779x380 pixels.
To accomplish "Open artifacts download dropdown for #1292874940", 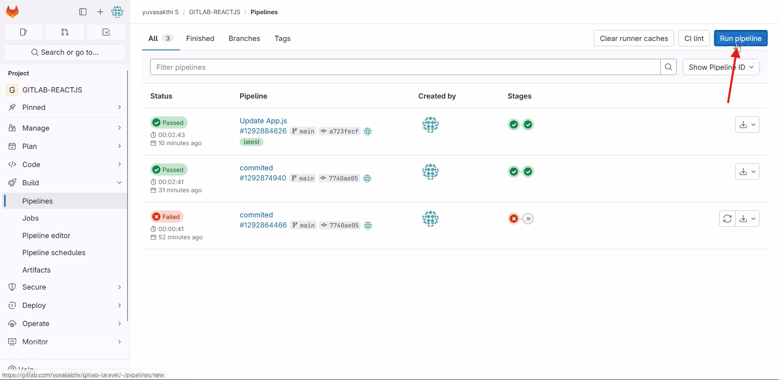I will (747, 172).
